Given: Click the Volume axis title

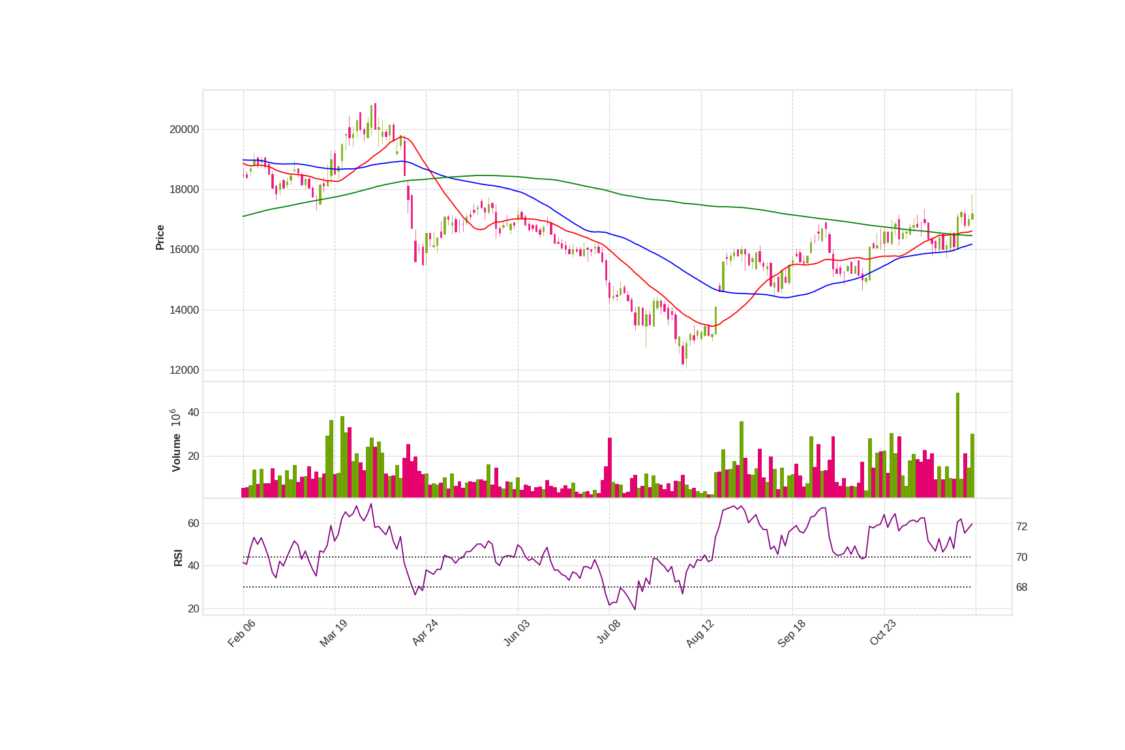Looking at the screenshot, I should [176, 453].
